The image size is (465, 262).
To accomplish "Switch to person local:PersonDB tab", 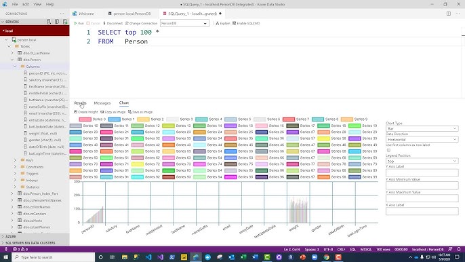I will point(132,14).
